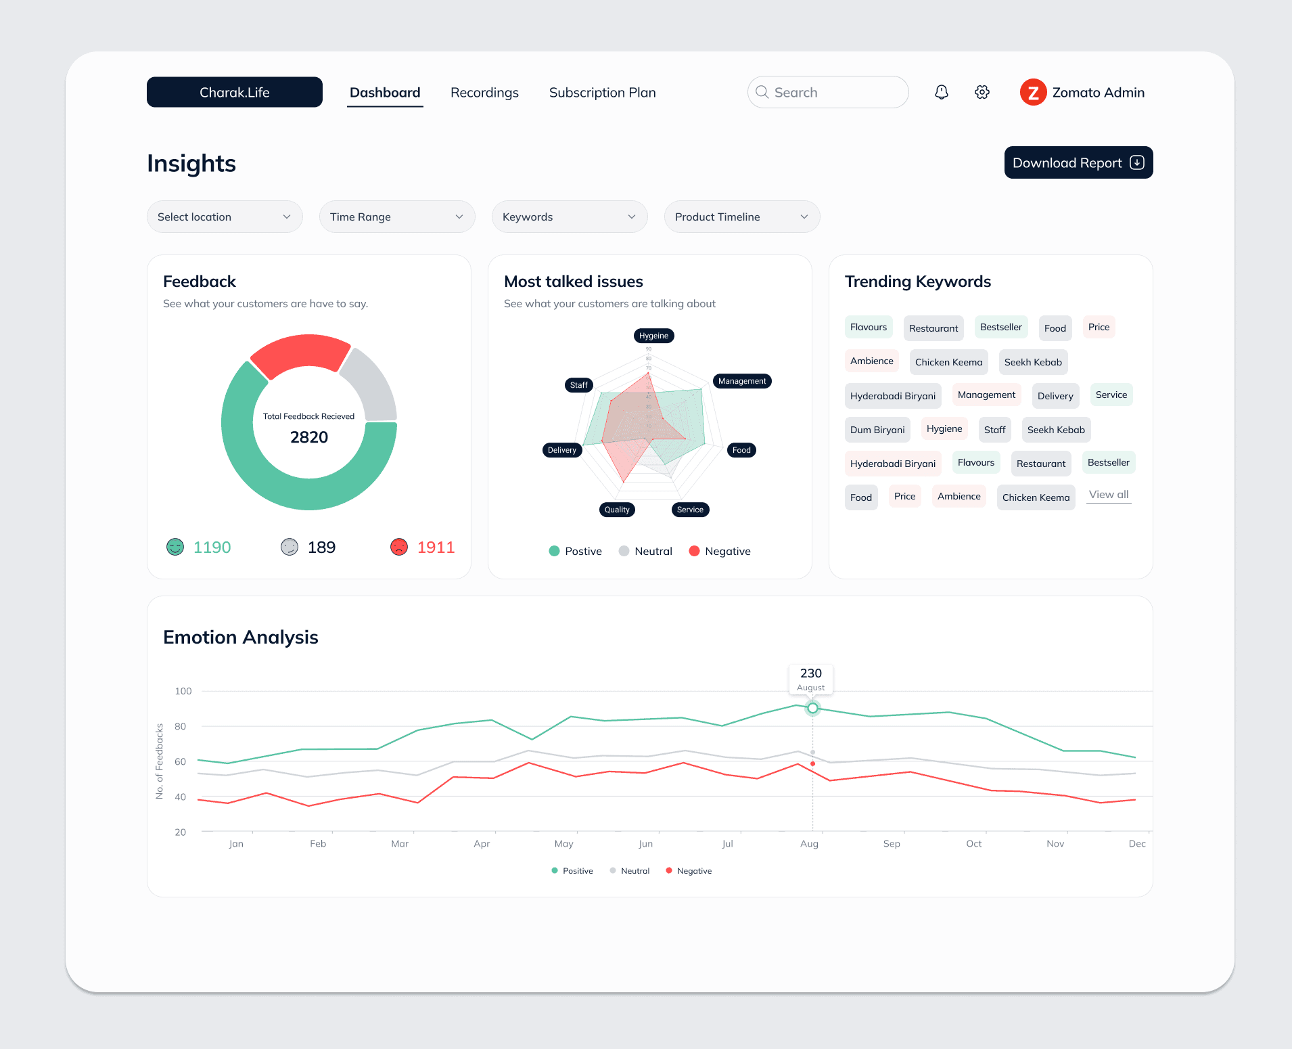Click the Dec label on the chart axis
The image size is (1292, 1049).
(1137, 843)
